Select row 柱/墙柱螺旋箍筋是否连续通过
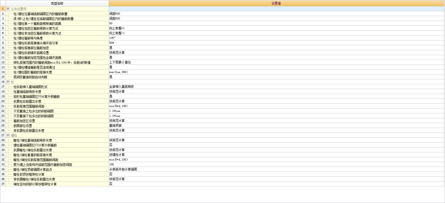445x203 pixels. 34,67
